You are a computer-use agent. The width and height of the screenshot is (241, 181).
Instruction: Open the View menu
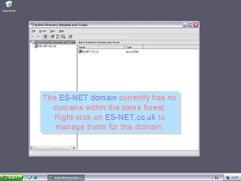point(52,31)
